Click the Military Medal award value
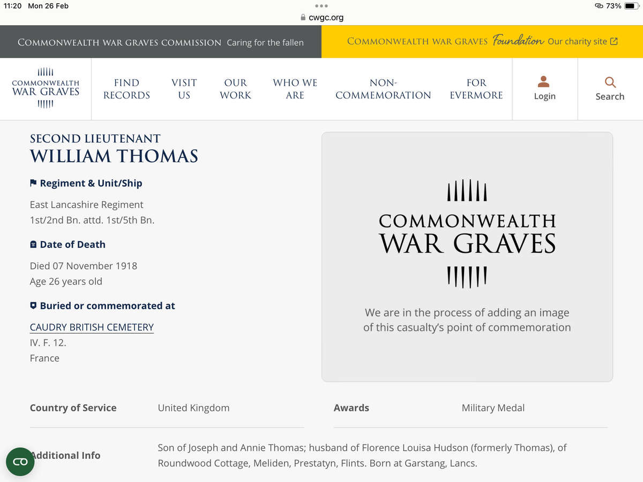The image size is (643, 482). (x=493, y=408)
